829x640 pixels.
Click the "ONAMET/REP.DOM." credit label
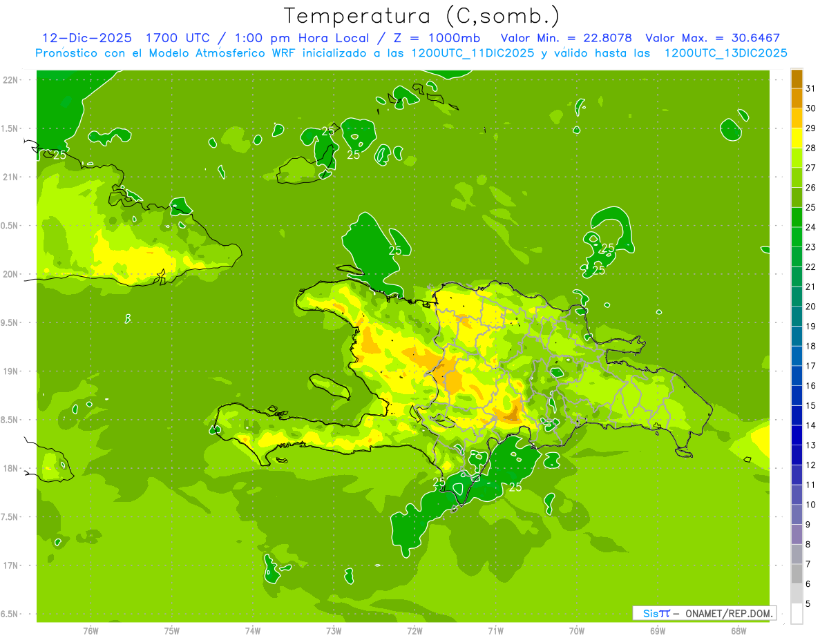point(729,613)
